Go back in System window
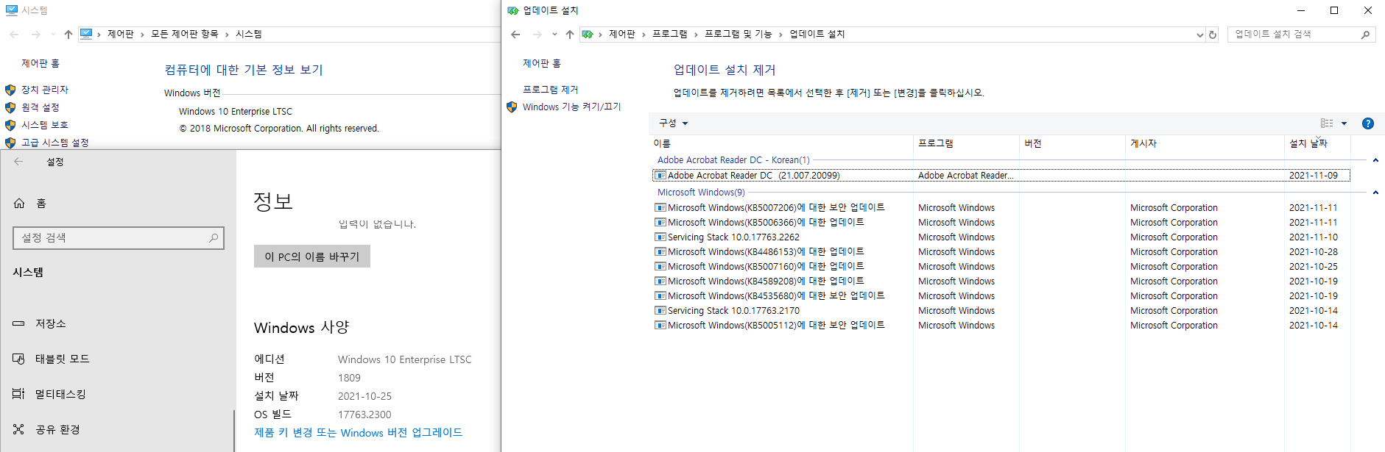The image size is (1385, 452). click(14, 35)
